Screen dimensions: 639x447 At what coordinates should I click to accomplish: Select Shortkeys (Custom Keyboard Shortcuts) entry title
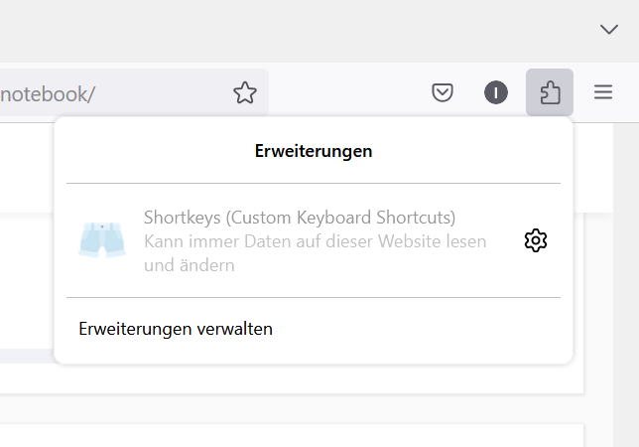[299, 218]
